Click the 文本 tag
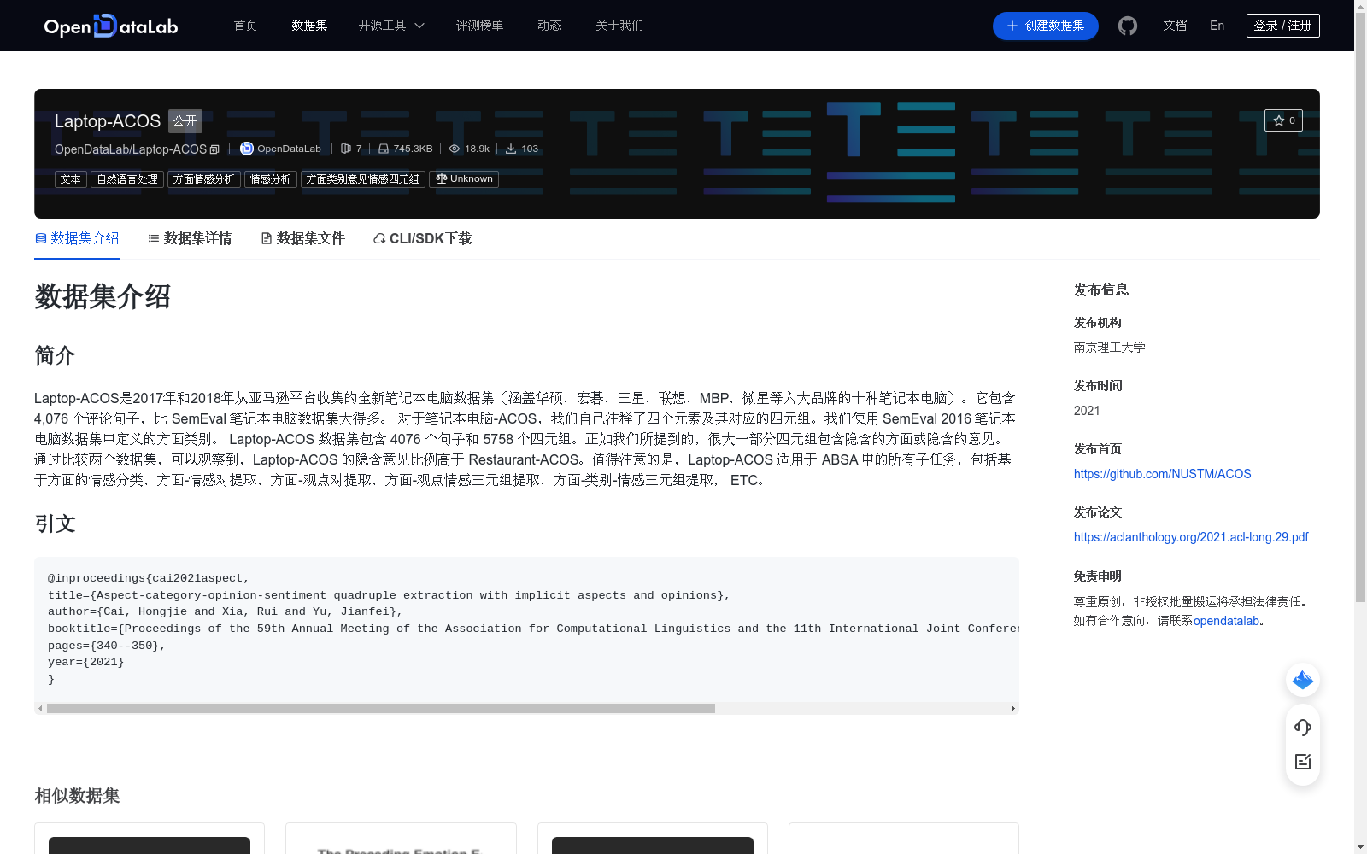Viewport: 1367px width, 854px height. (x=71, y=179)
